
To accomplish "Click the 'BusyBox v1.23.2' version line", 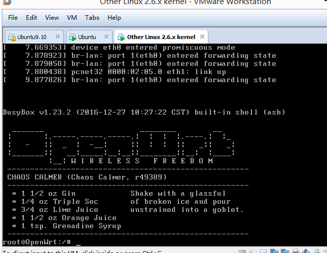I will coord(144,112).
